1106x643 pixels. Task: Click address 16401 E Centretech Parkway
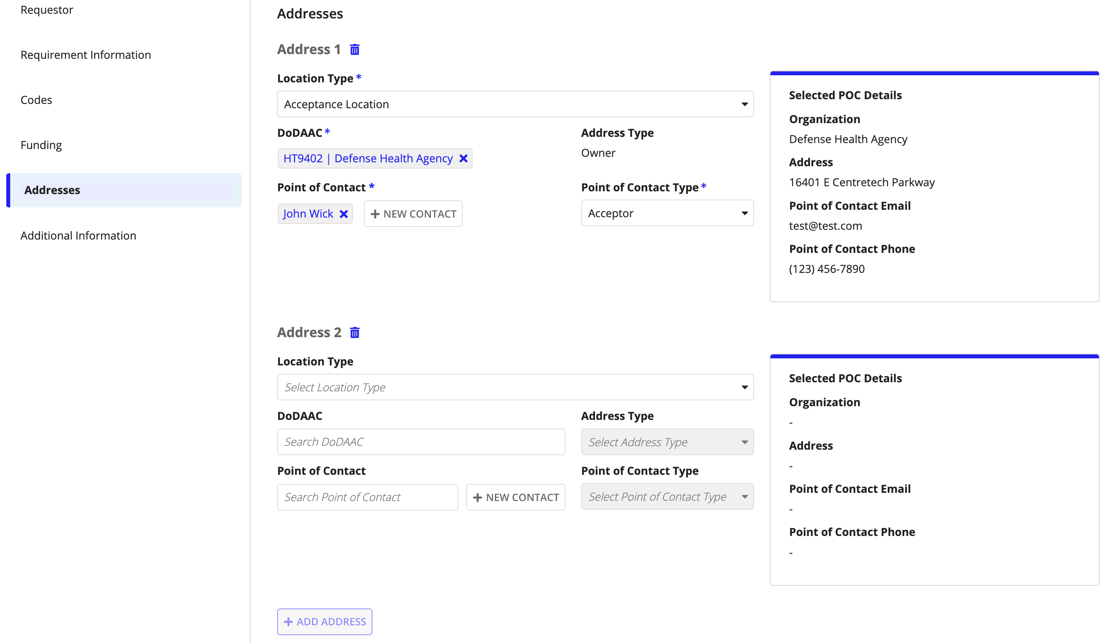[862, 182]
